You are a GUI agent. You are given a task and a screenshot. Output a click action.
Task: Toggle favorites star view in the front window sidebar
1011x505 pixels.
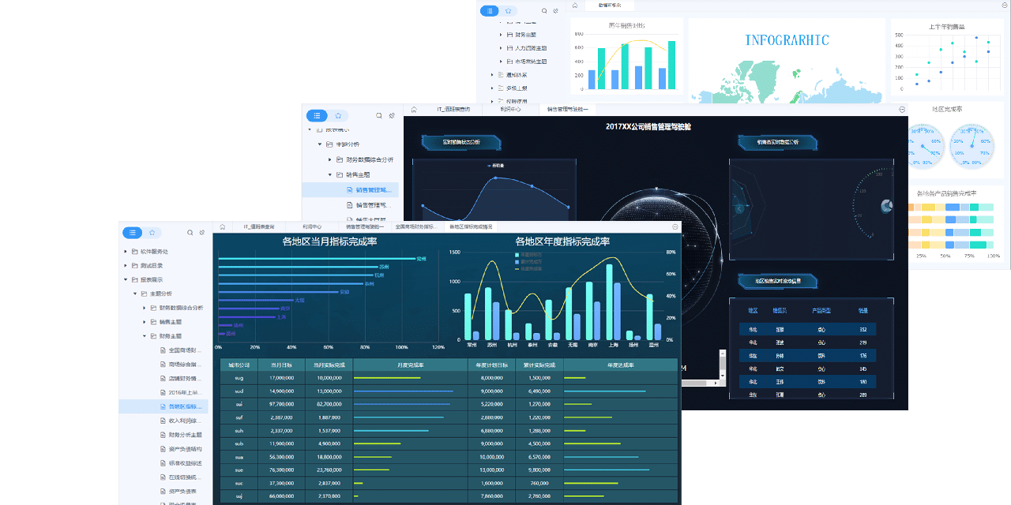click(x=152, y=233)
